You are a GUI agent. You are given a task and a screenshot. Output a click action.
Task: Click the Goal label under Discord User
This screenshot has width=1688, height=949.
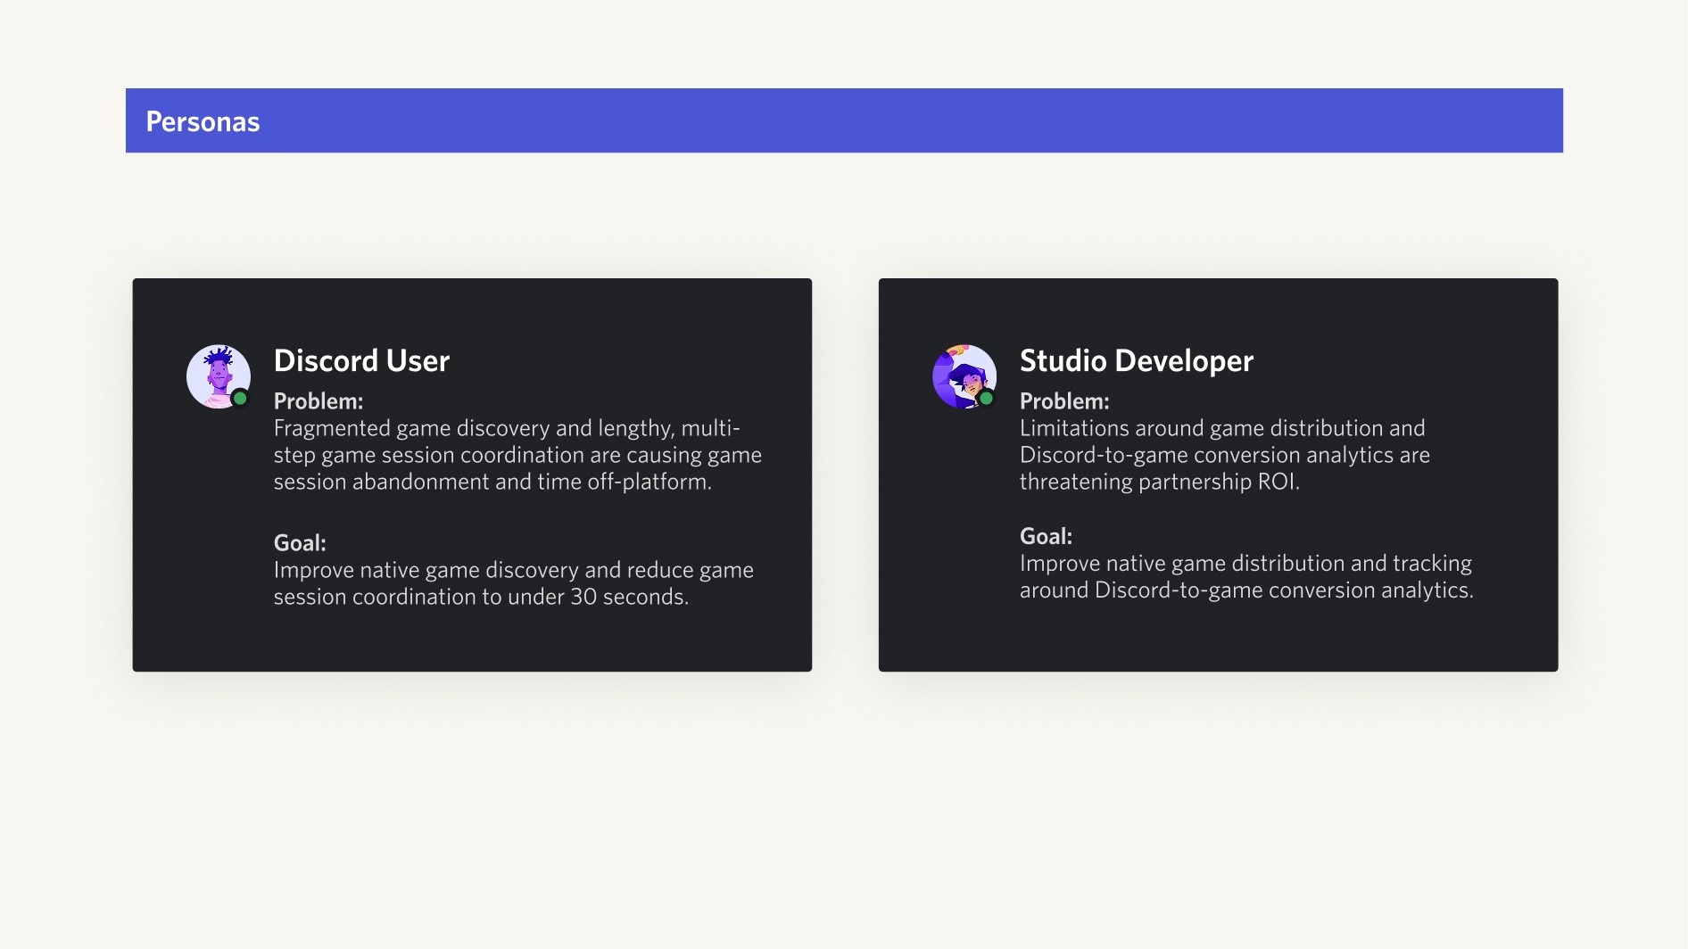click(300, 542)
